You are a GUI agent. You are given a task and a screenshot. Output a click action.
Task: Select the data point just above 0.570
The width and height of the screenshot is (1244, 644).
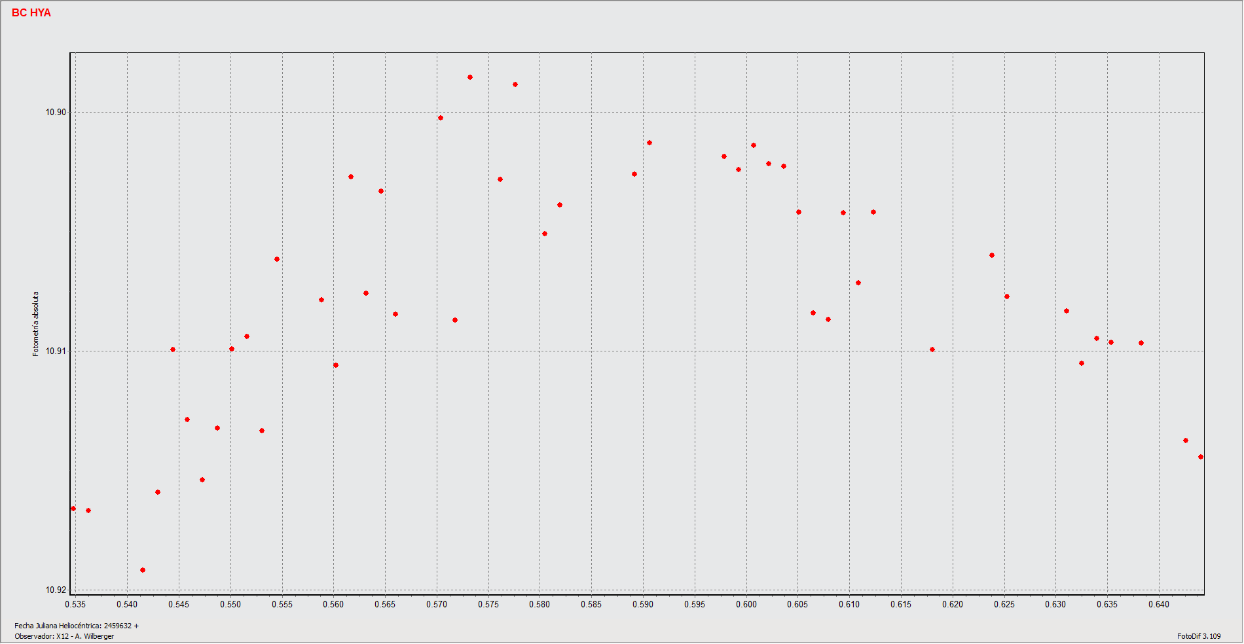tap(441, 118)
